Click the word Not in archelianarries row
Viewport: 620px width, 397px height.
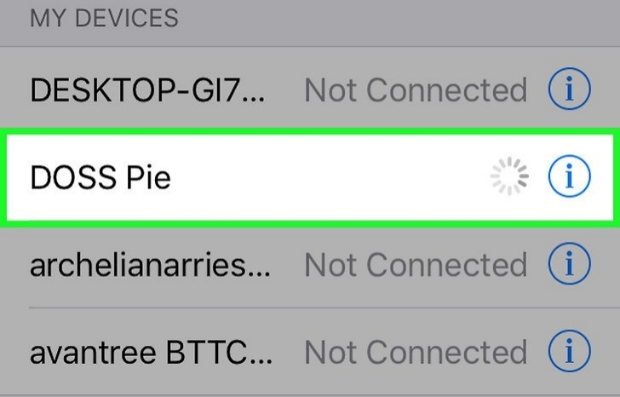click(330, 265)
